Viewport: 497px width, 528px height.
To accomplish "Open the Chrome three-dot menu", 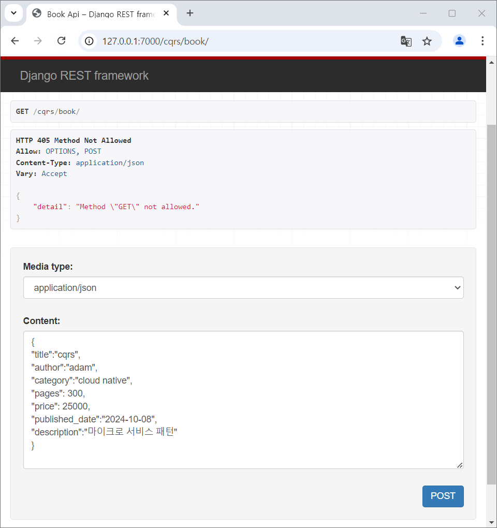I will pos(483,41).
